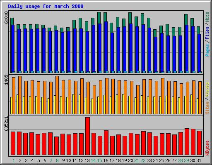Click day label '20' on the x-axis

[130, 160]
